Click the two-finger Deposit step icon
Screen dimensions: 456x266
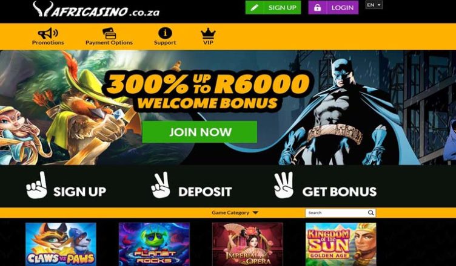161,186
